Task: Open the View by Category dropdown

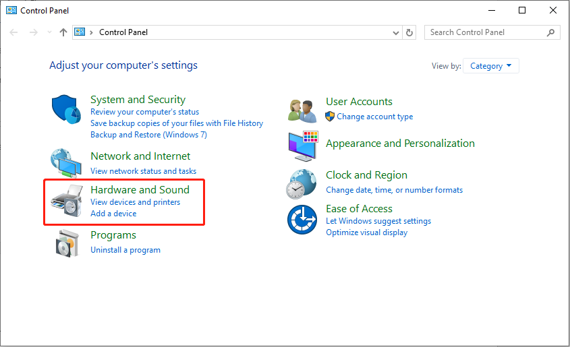Action: coord(492,66)
